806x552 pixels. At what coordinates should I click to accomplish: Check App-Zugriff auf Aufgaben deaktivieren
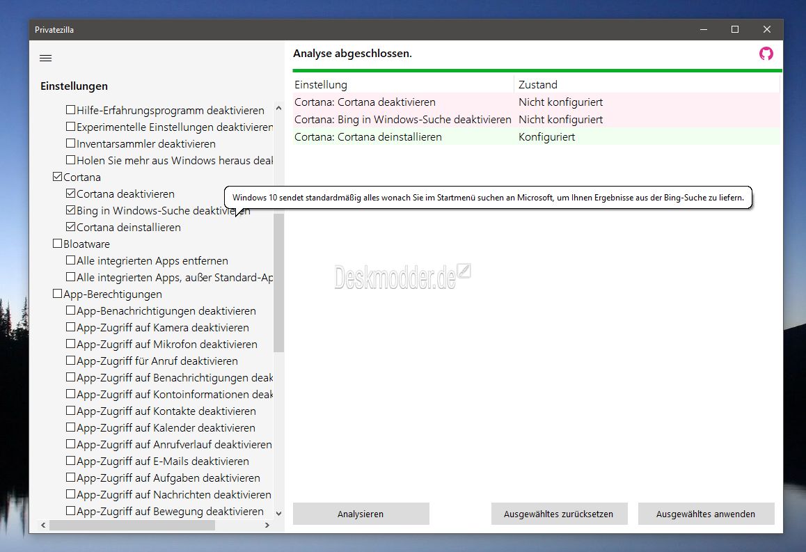pos(71,478)
